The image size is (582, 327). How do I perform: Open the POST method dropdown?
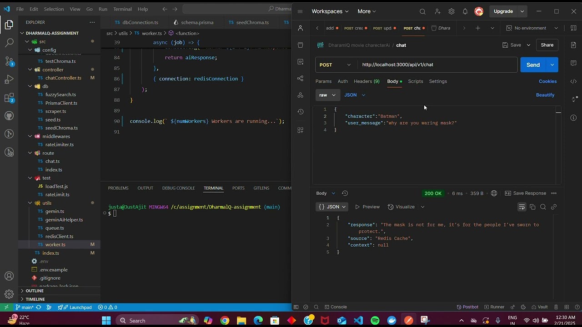tap(335, 65)
